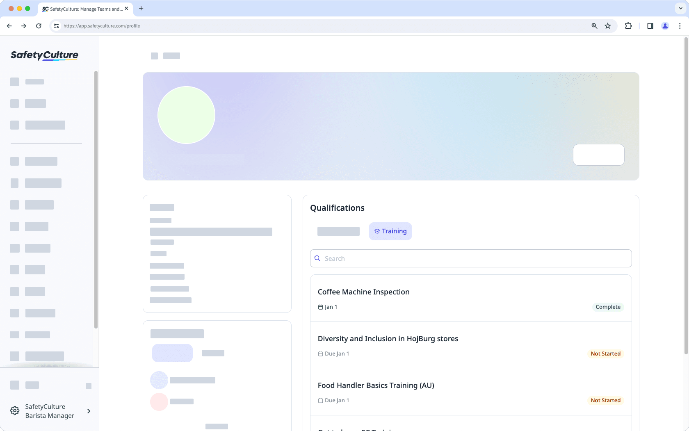689x431 pixels.
Task: Click the SafetyCulture logo in sidebar
Action: click(x=44, y=55)
